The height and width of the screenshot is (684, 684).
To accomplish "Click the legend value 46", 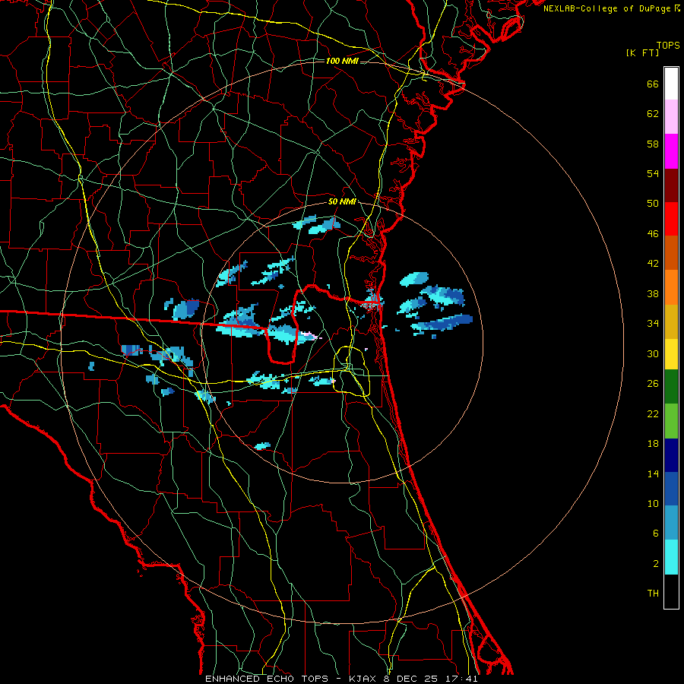I will 653,234.
